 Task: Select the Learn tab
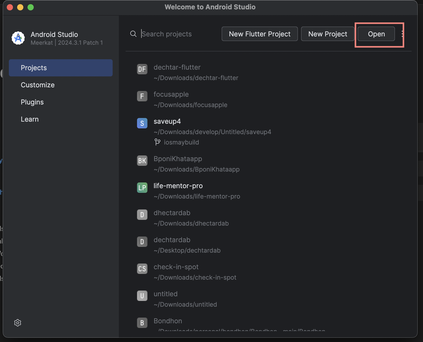[x=30, y=119]
